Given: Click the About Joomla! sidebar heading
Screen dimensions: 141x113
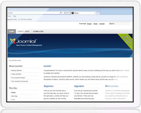Looking at the screenshot, I should click(16, 66).
